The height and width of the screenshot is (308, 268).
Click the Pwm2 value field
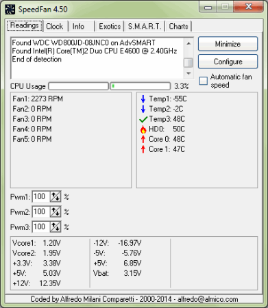click(41, 212)
